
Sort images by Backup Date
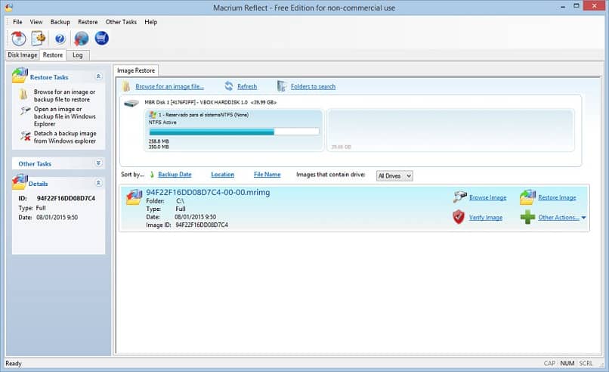click(x=175, y=175)
